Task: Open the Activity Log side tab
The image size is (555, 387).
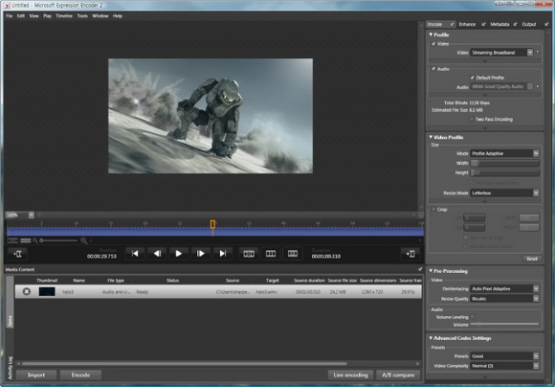Action: click(10, 368)
